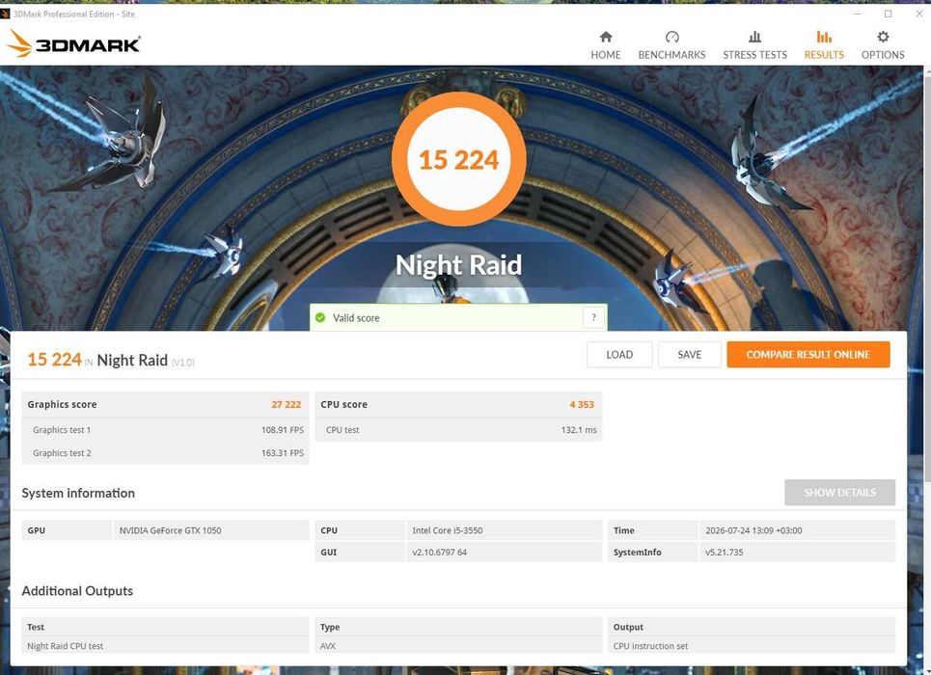This screenshot has width=931, height=675.
Task: Click the Time value 2026-07-24 13:09
Action: 753,530
